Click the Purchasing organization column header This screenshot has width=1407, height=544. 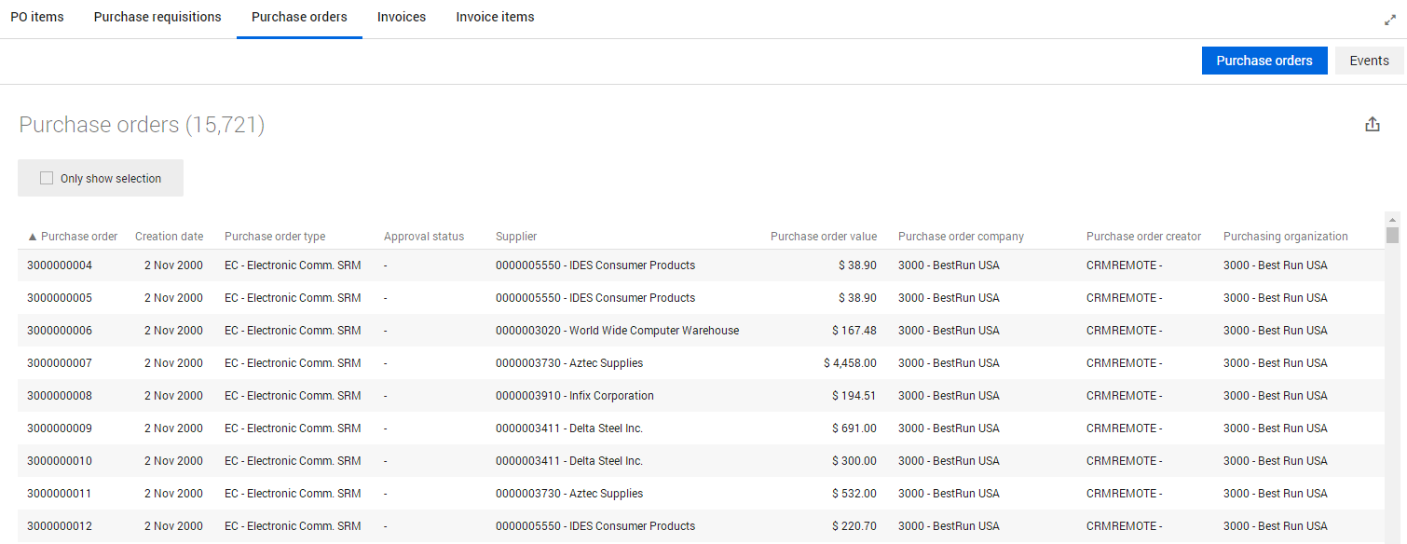coord(1285,237)
